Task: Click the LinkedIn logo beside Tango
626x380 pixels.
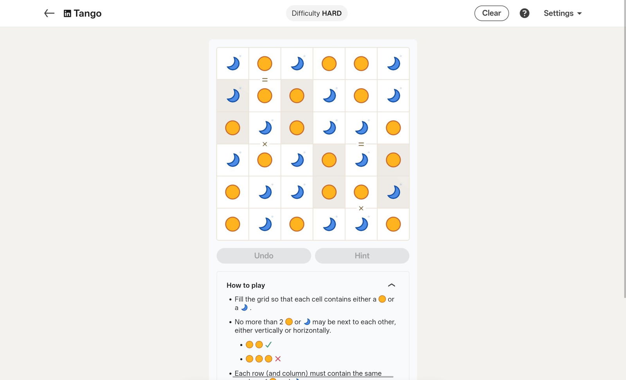Action: coord(67,14)
